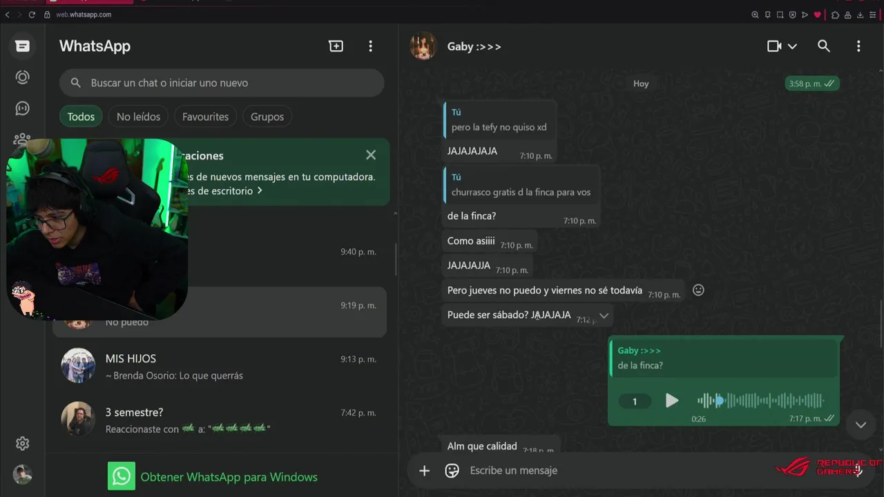
Task: Click the browser send/flow arrow icon
Action: click(x=805, y=14)
